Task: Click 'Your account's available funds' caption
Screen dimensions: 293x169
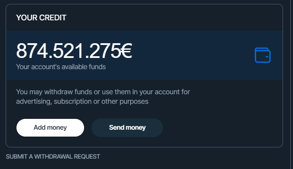Action: click(x=61, y=67)
